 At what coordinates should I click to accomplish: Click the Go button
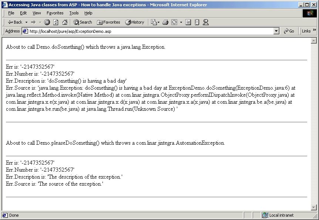[289, 31]
